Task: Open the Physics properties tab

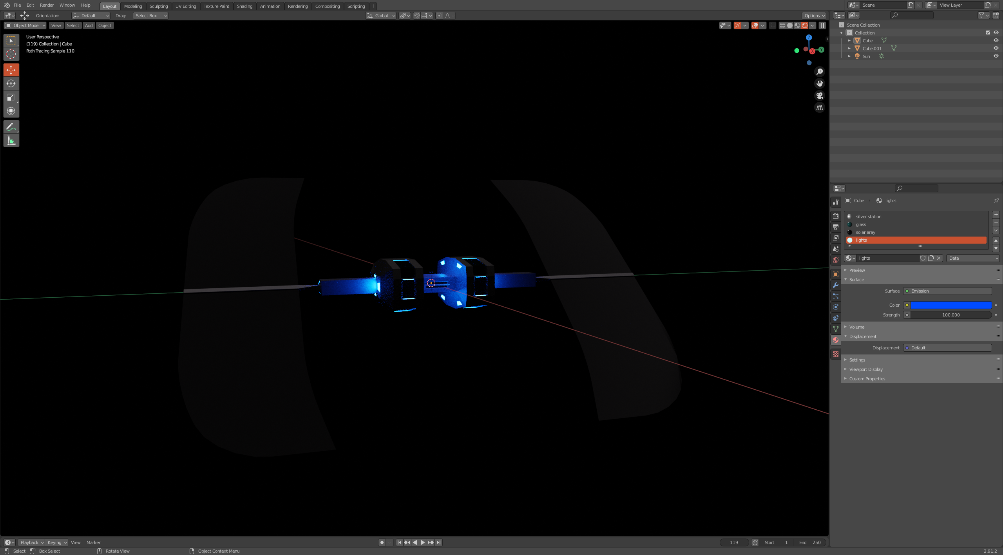Action: [x=835, y=307]
